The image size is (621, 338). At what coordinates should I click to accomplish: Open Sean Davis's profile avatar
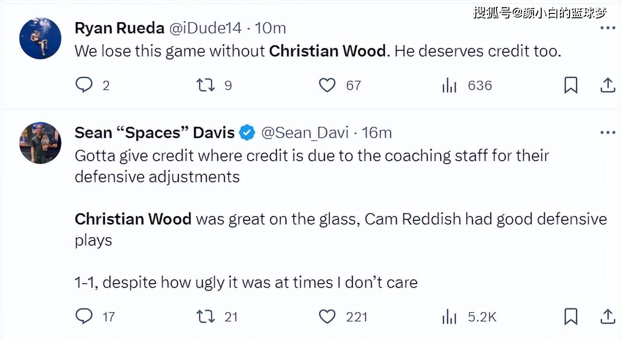40,143
